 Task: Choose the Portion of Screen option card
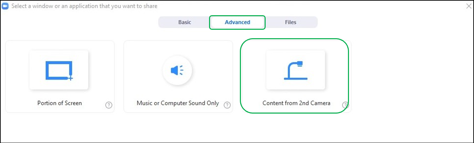pyautogui.click(x=60, y=77)
